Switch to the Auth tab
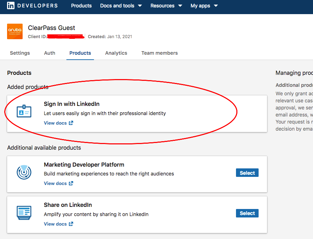Image resolution: width=313 pixels, height=239 pixels. click(x=49, y=53)
